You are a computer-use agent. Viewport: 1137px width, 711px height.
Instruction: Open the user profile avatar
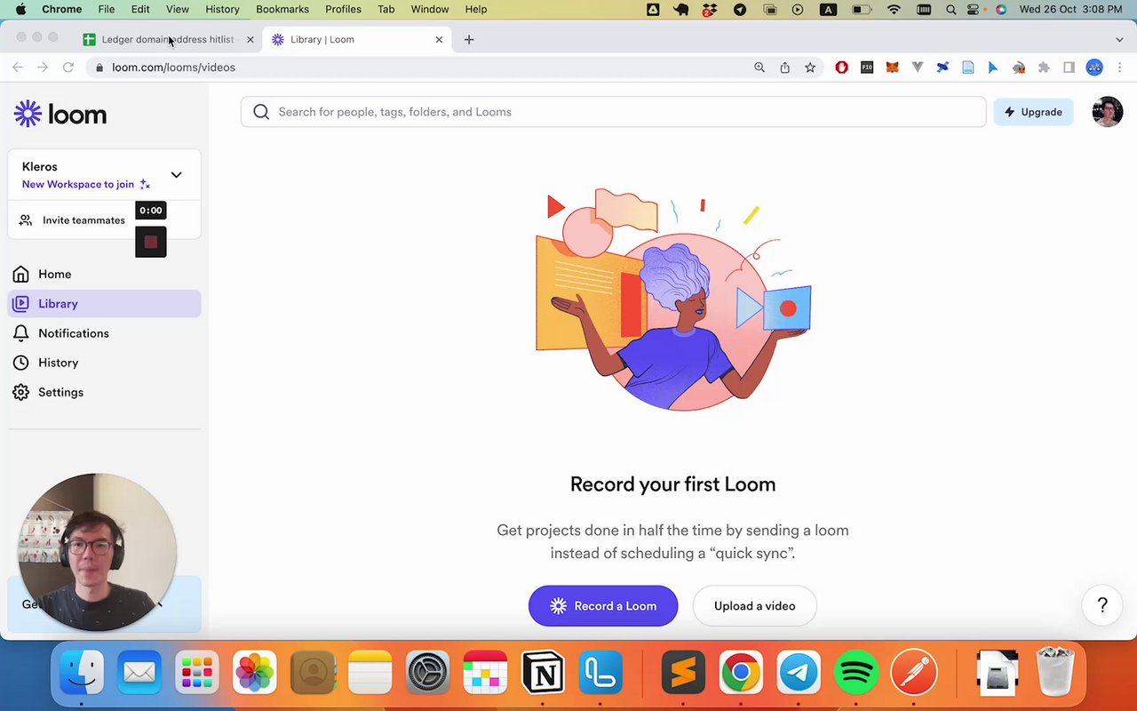click(x=1107, y=112)
